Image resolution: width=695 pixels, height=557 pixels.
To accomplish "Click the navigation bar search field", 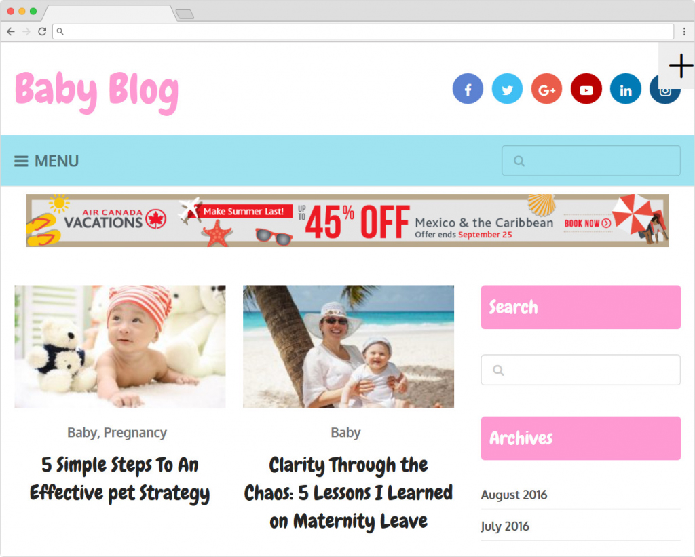I will [x=591, y=160].
